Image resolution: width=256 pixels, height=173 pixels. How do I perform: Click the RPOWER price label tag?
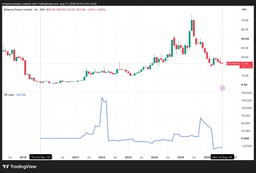tap(233, 64)
